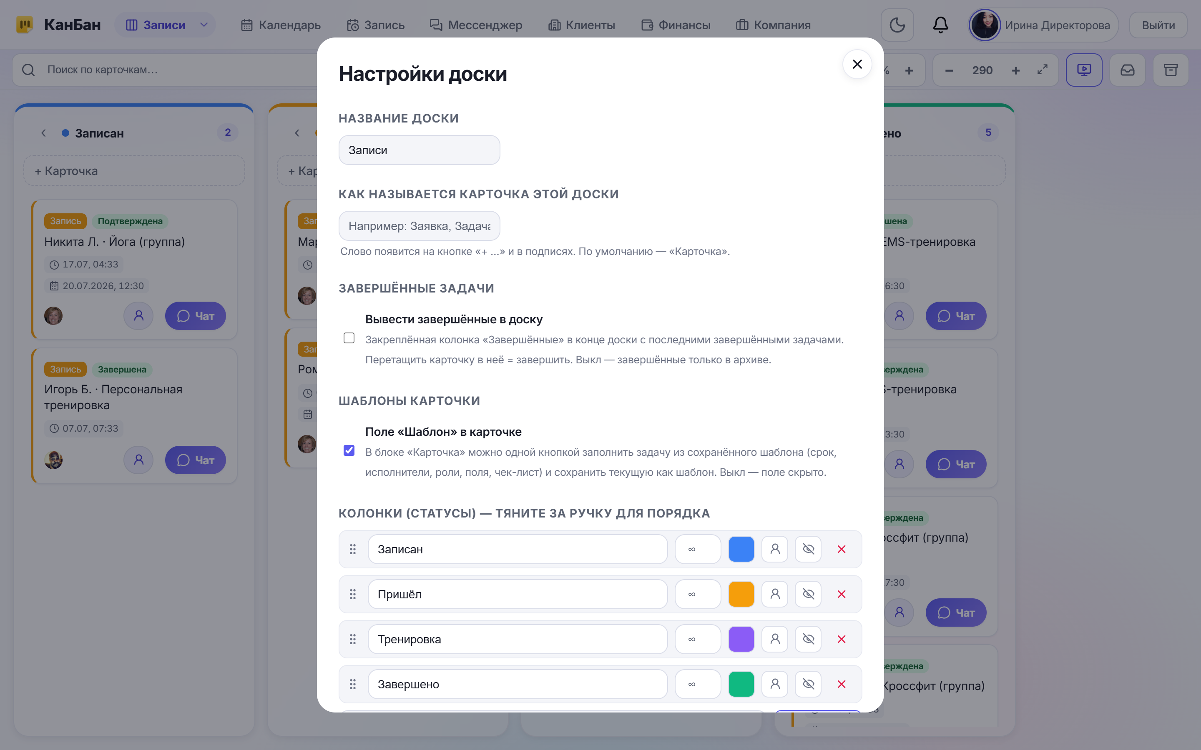Open Клиенты tab
The image size is (1201, 750).
(581, 25)
